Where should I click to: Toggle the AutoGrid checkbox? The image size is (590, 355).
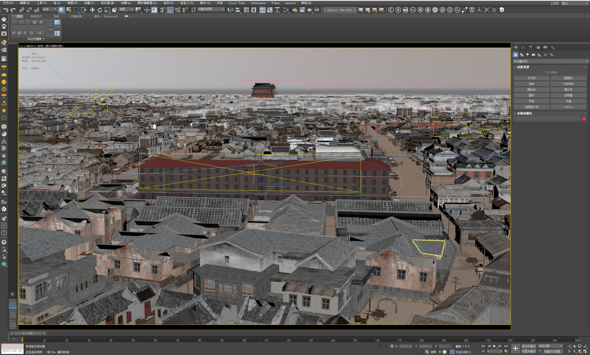[544, 72]
